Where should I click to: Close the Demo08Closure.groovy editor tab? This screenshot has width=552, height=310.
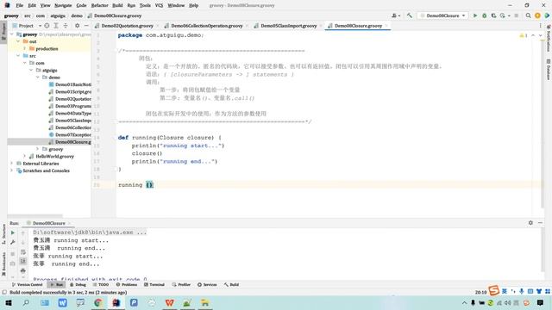click(x=386, y=26)
